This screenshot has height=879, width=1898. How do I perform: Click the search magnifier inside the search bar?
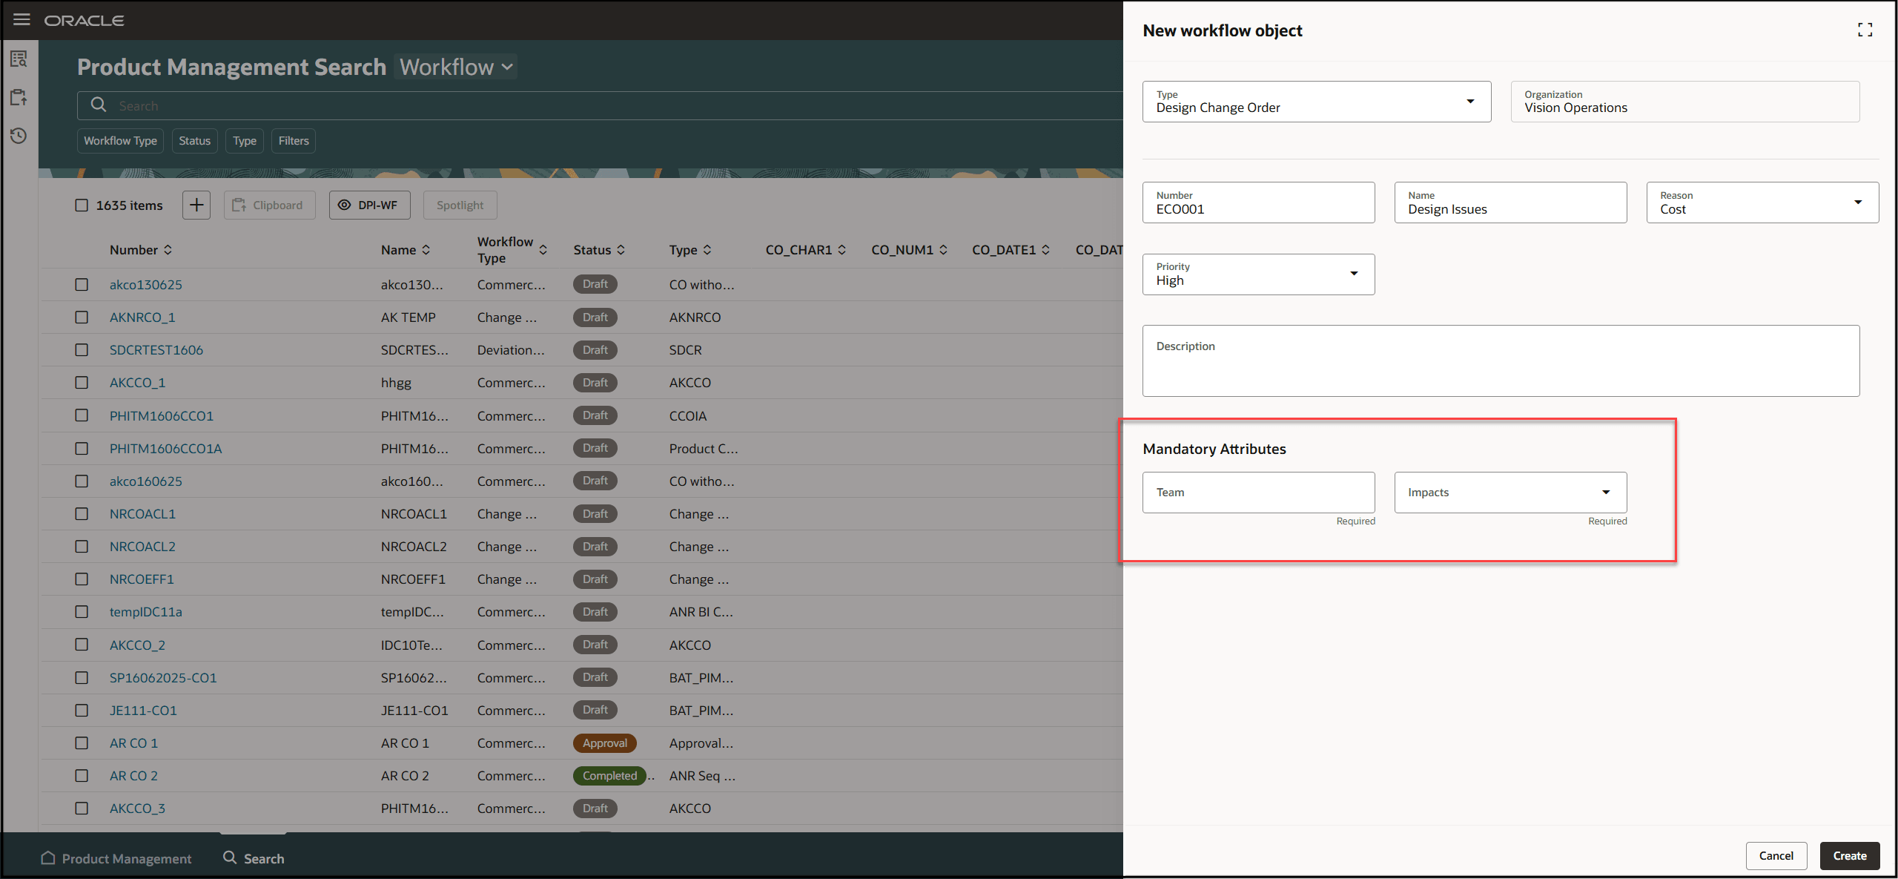tap(99, 105)
